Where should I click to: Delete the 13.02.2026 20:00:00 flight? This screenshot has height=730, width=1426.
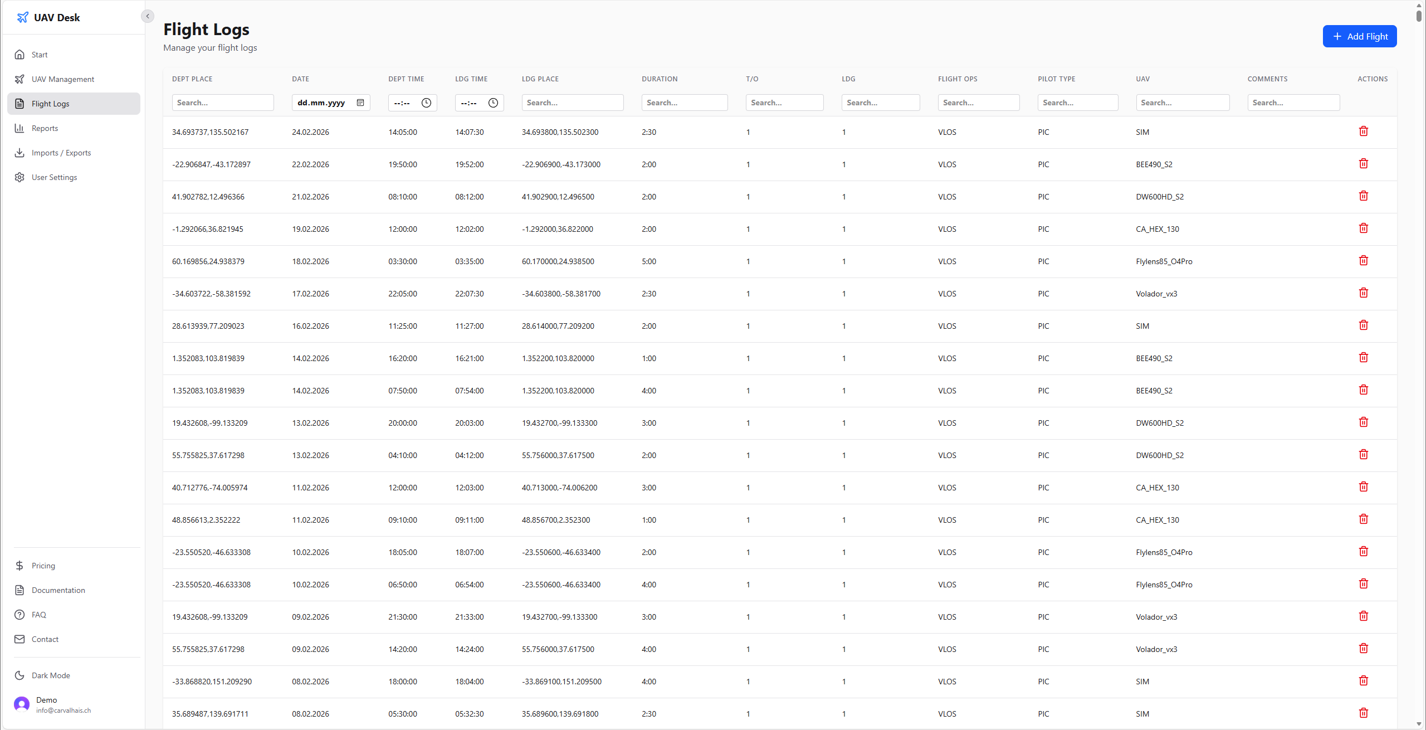(1364, 422)
